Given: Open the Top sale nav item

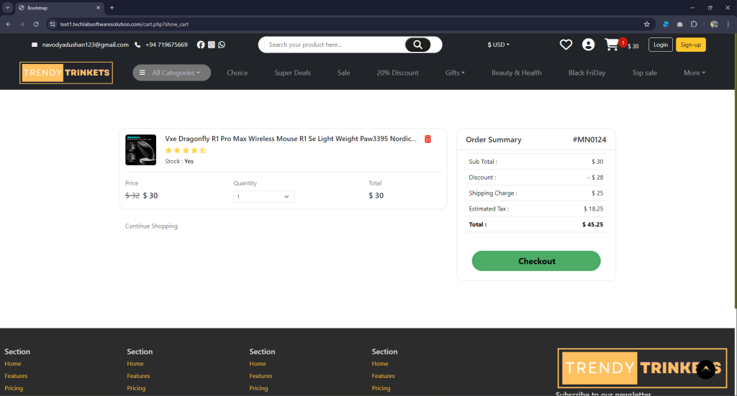Looking at the screenshot, I should (644, 73).
